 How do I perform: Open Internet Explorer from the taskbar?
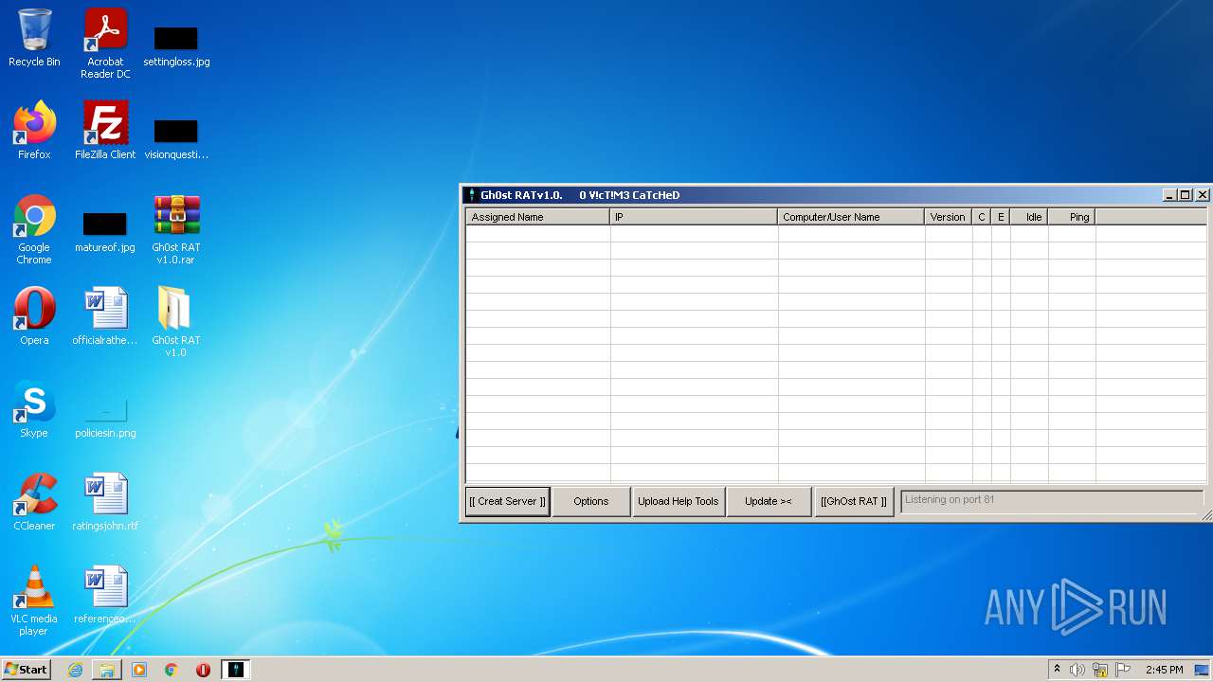click(x=75, y=670)
